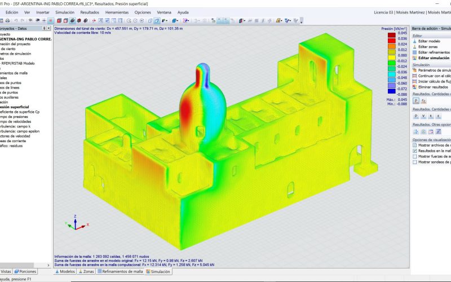Select Vectores de velocidad tree item
The image size is (451, 282).
coord(15,136)
